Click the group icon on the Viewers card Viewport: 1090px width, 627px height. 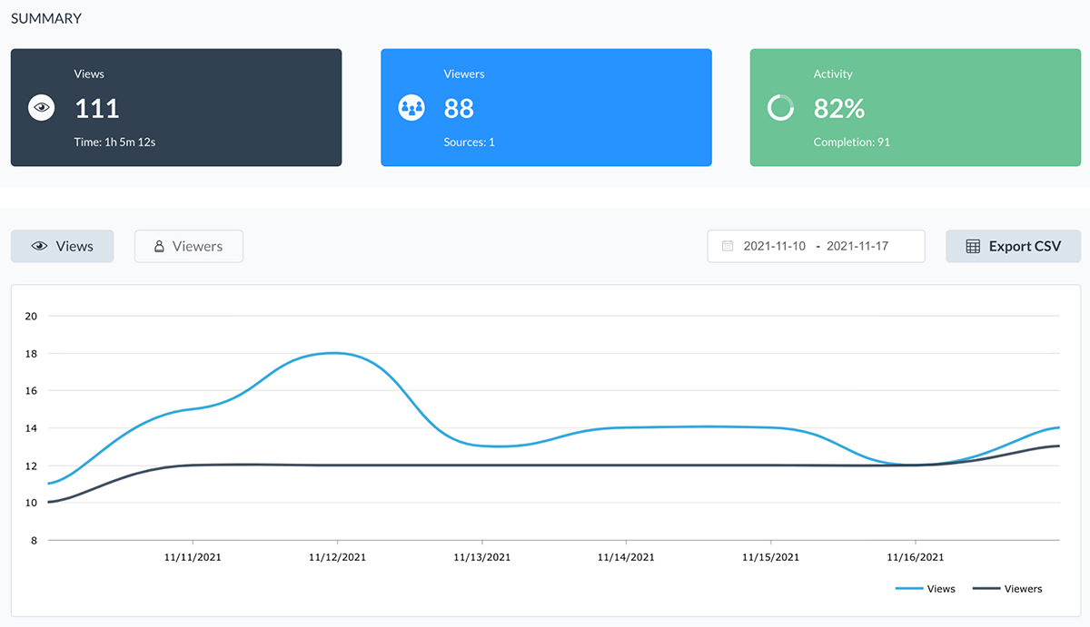[x=411, y=107]
